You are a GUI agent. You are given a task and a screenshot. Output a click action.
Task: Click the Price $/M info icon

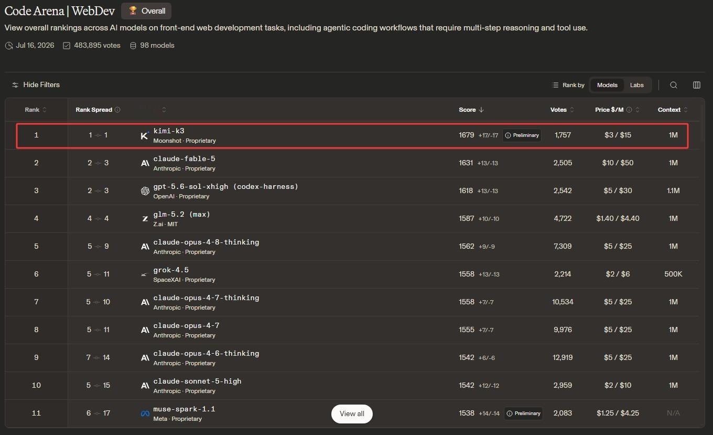coord(629,110)
